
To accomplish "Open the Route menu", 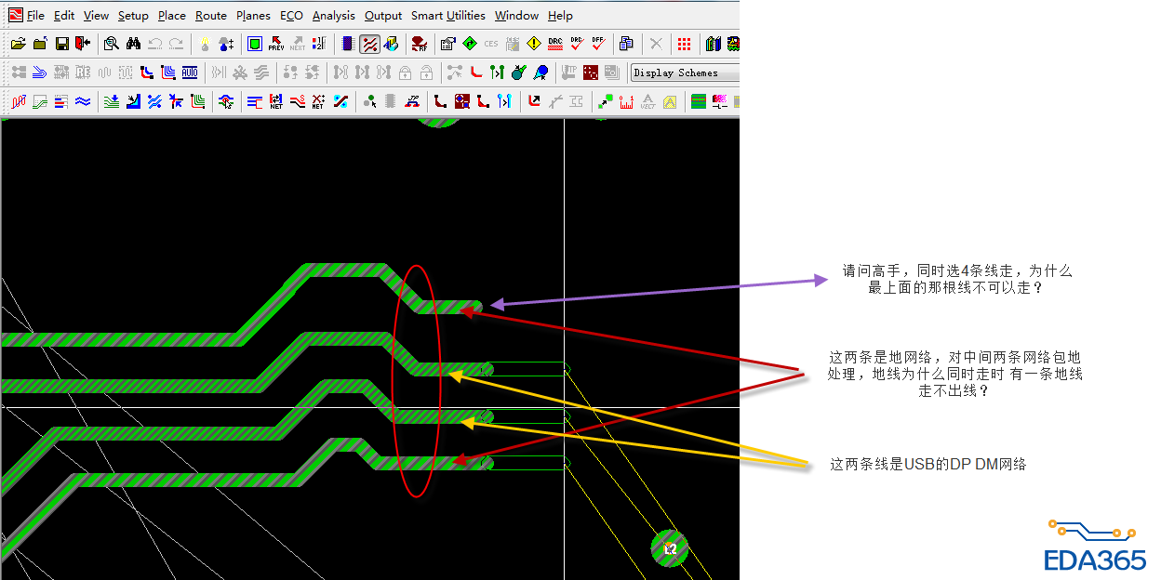I will tap(211, 16).
